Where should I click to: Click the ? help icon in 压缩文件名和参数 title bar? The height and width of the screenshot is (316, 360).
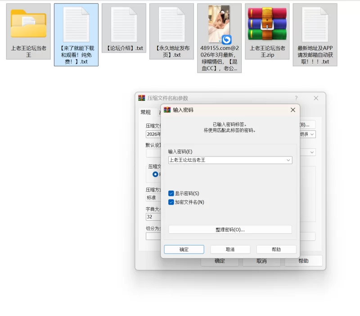(x=296, y=98)
